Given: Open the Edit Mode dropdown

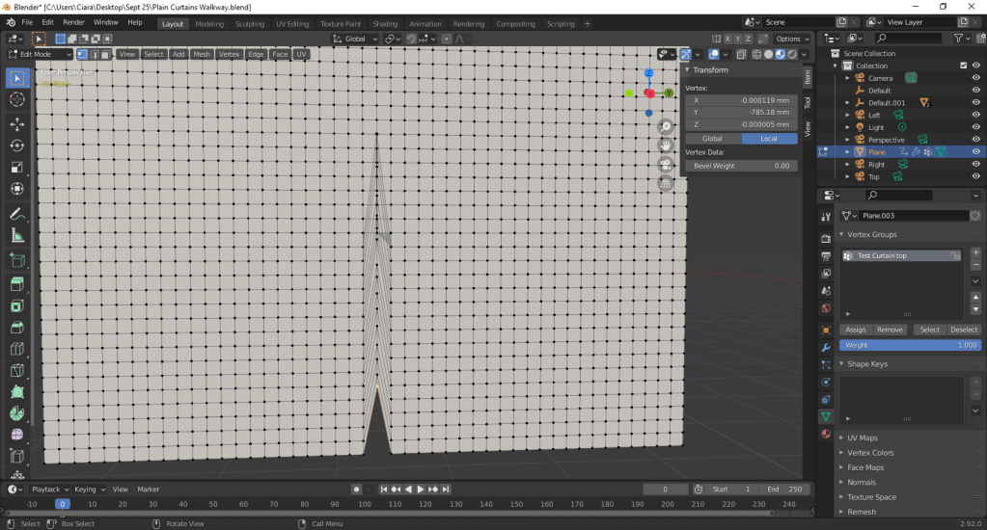Looking at the screenshot, I should [x=41, y=54].
